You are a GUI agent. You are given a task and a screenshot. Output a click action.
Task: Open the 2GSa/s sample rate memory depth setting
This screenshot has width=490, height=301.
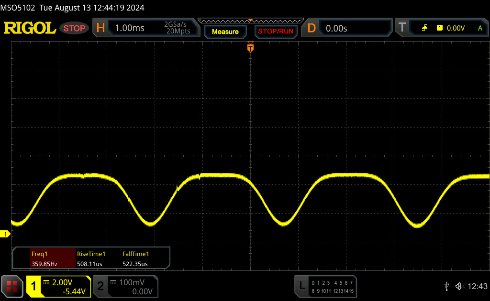click(177, 28)
